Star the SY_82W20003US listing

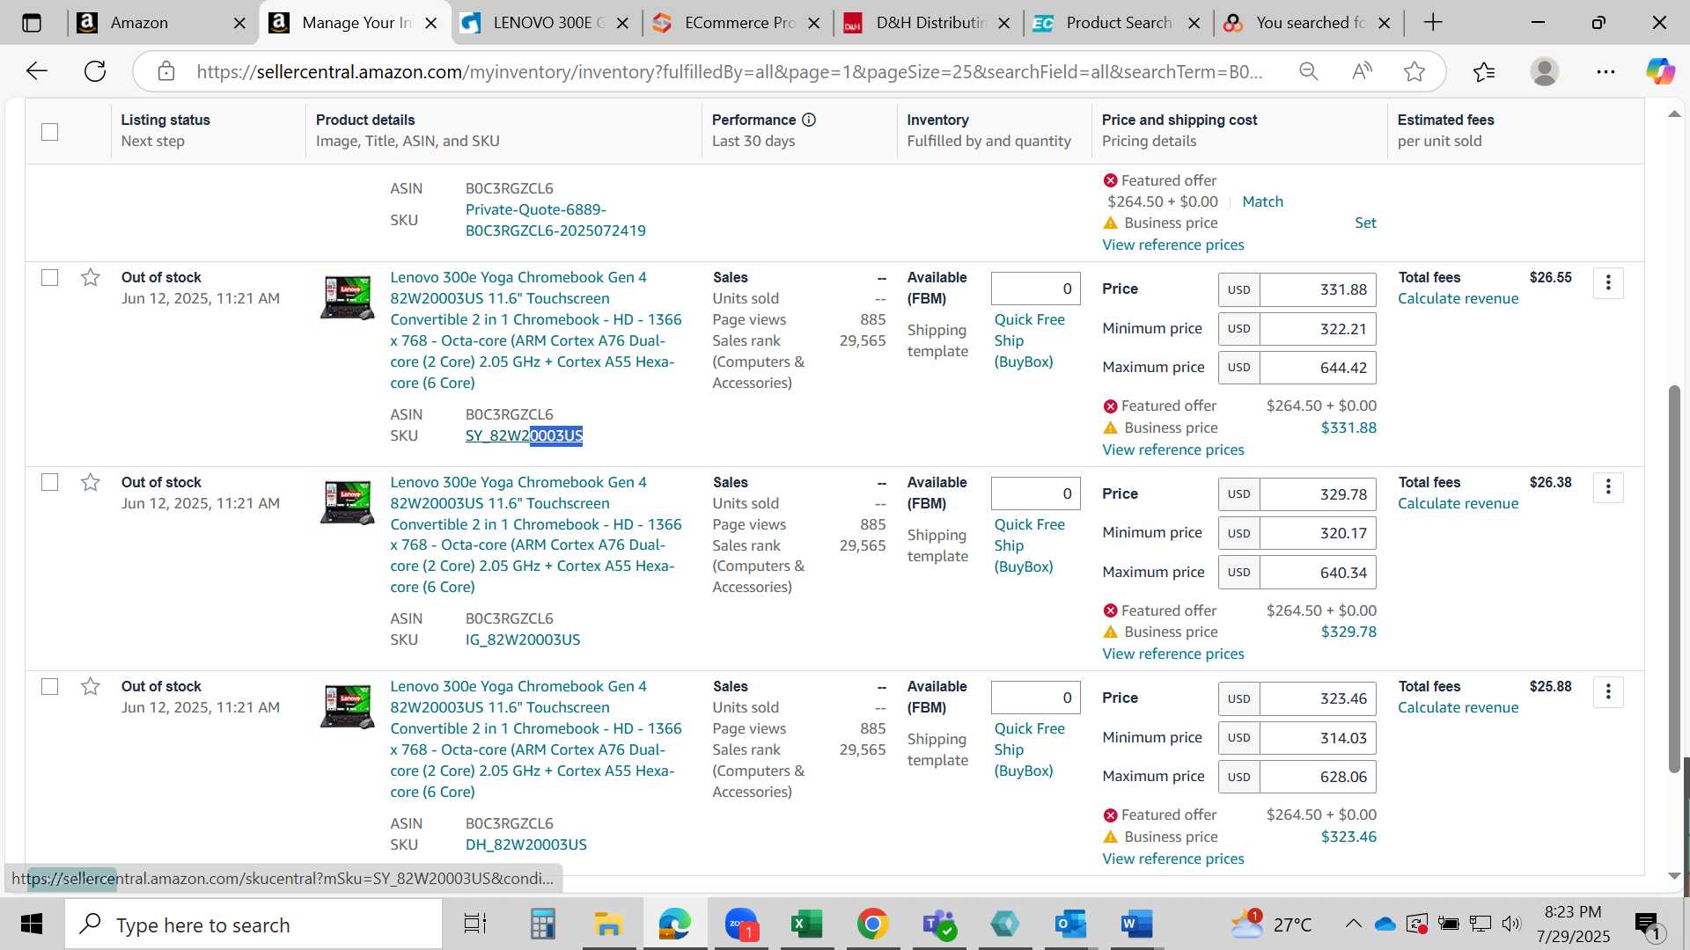(90, 278)
